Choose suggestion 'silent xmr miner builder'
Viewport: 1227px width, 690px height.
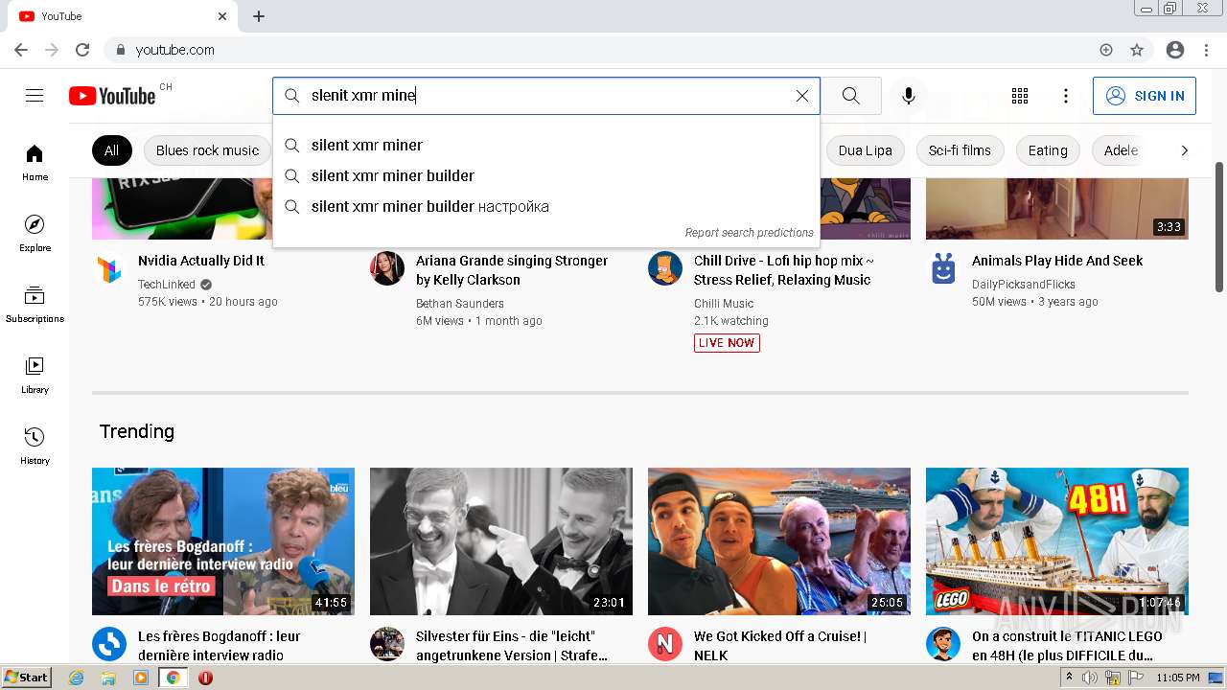tap(546, 175)
